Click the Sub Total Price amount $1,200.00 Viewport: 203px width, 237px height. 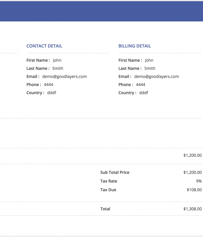pyautogui.click(x=193, y=172)
